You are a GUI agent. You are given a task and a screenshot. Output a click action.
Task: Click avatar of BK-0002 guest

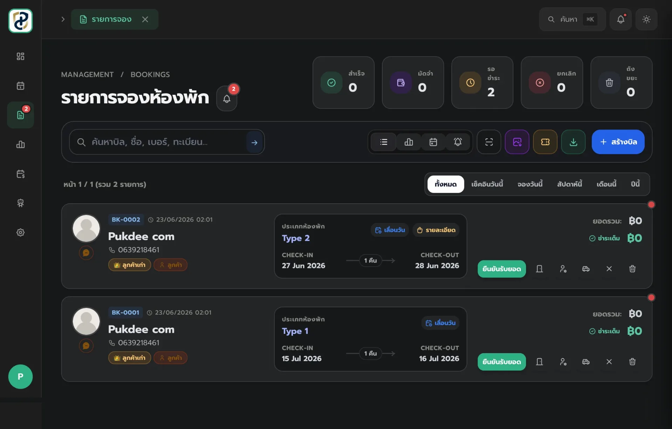coord(86,228)
